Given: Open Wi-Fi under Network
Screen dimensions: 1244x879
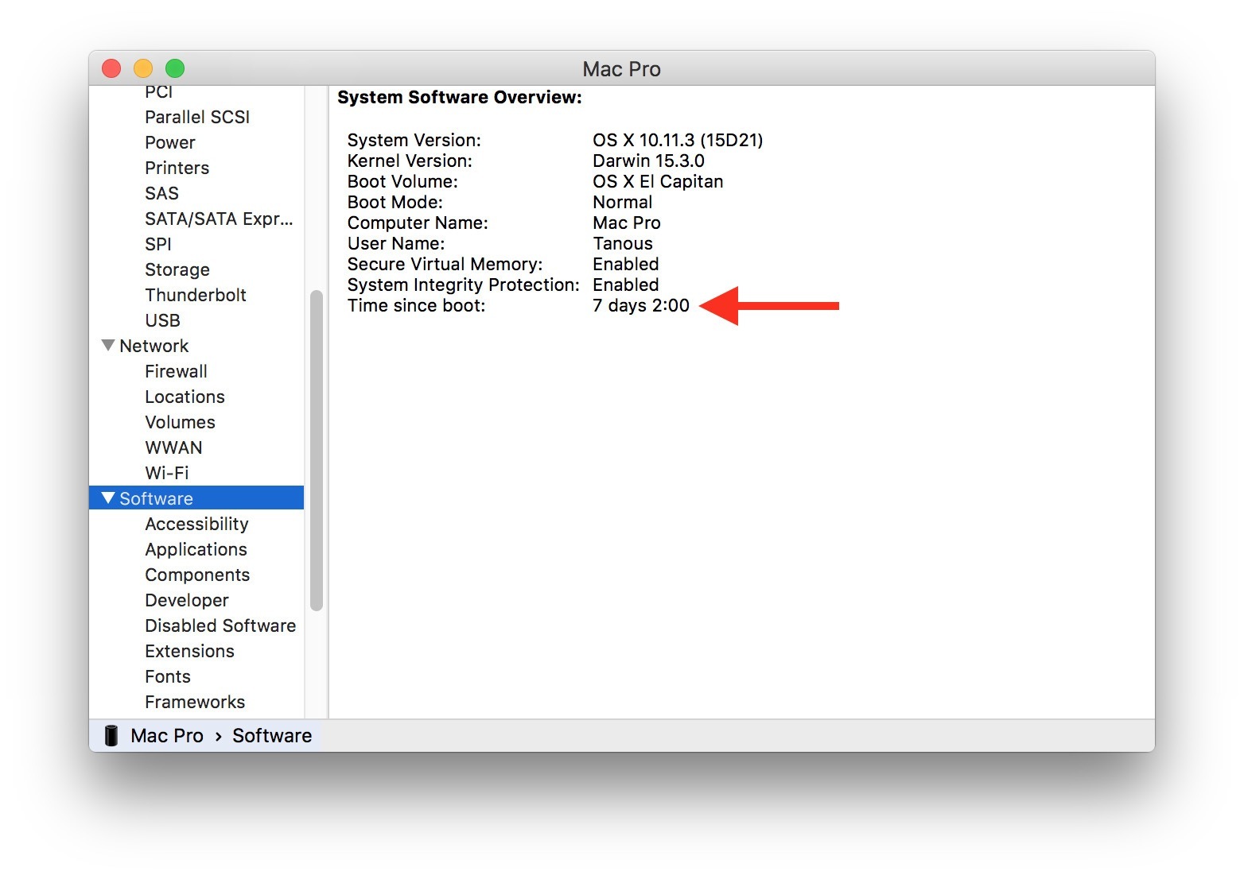Looking at the screenshot, I should click(x=167, y=473).
